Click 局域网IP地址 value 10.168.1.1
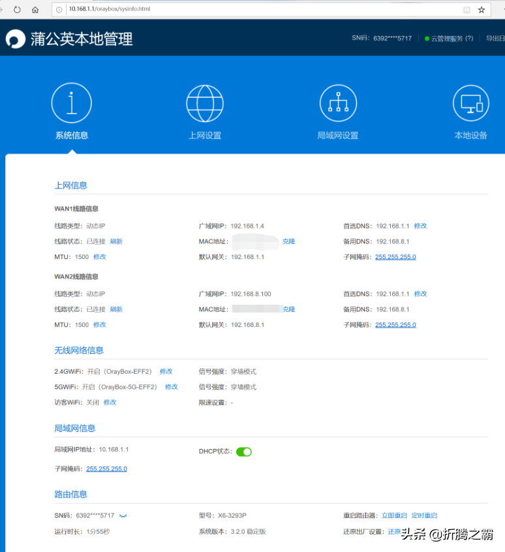The image size is (505, 552). (x=114, y=450)
